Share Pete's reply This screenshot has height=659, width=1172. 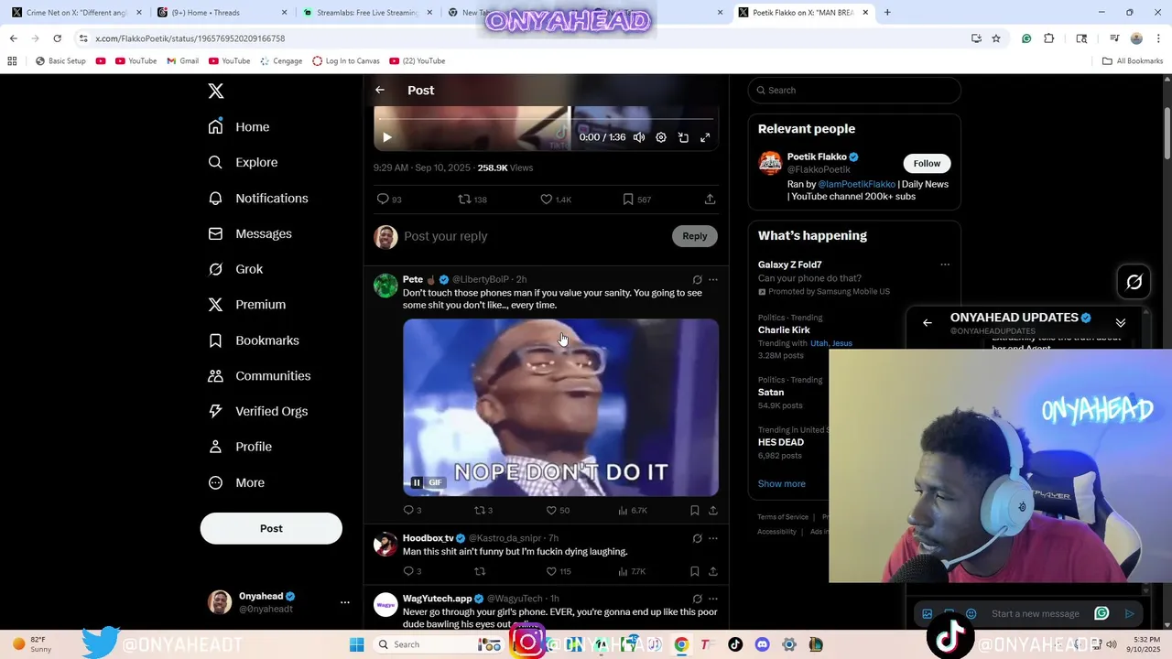pos(712,510)
